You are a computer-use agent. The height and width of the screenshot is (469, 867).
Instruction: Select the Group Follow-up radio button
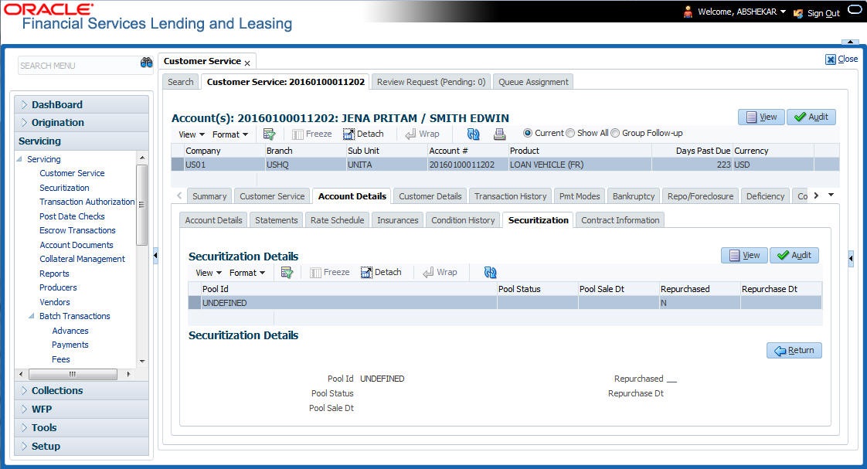click(x=615, y=133)
